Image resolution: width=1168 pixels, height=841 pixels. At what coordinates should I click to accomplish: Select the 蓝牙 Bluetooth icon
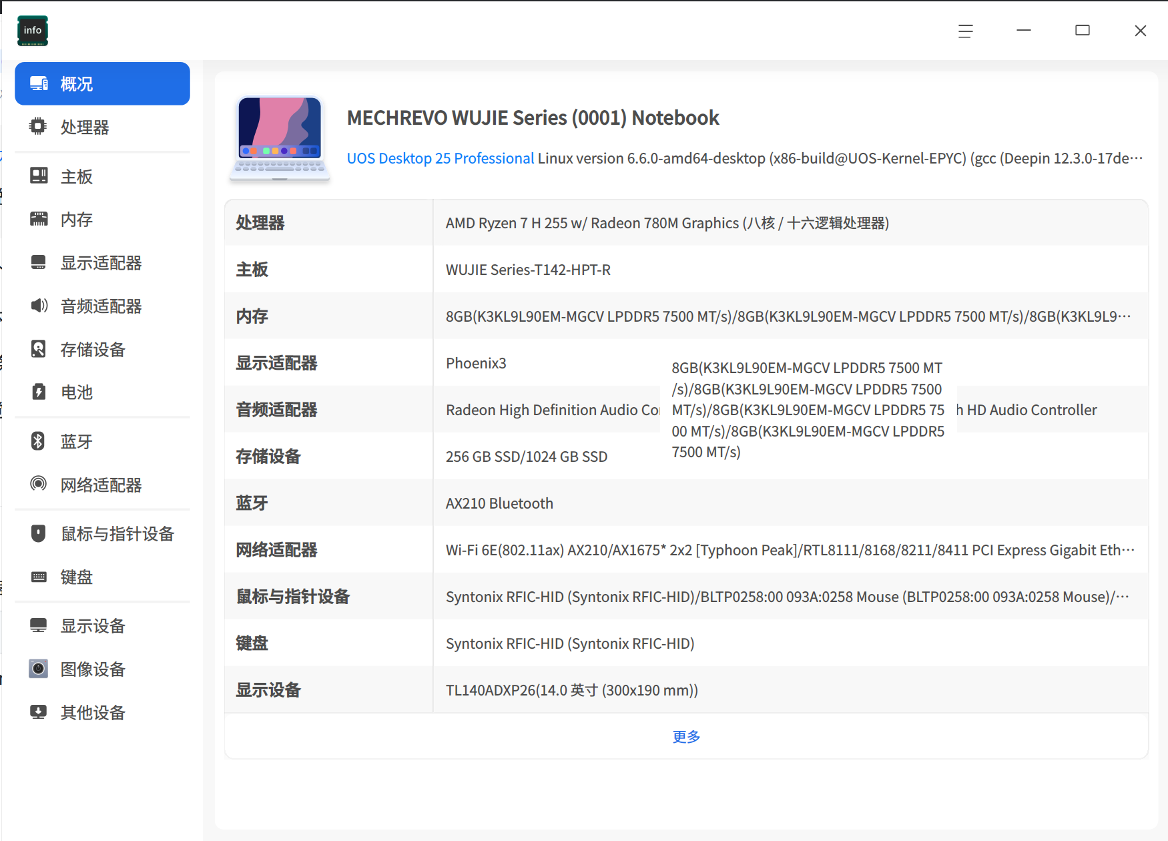[x=39, y=441]
